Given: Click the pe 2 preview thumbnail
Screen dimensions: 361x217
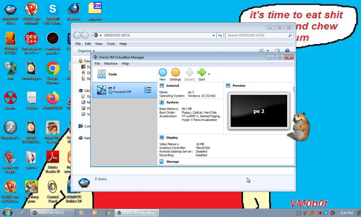Looking at the screenshot, I should click(x=259, y=111).
